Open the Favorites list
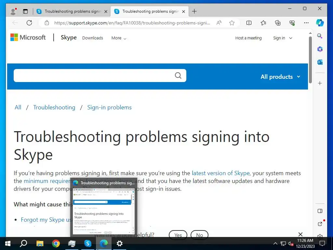The width and height of the screenshot is (333, 250). coord(263,23)
